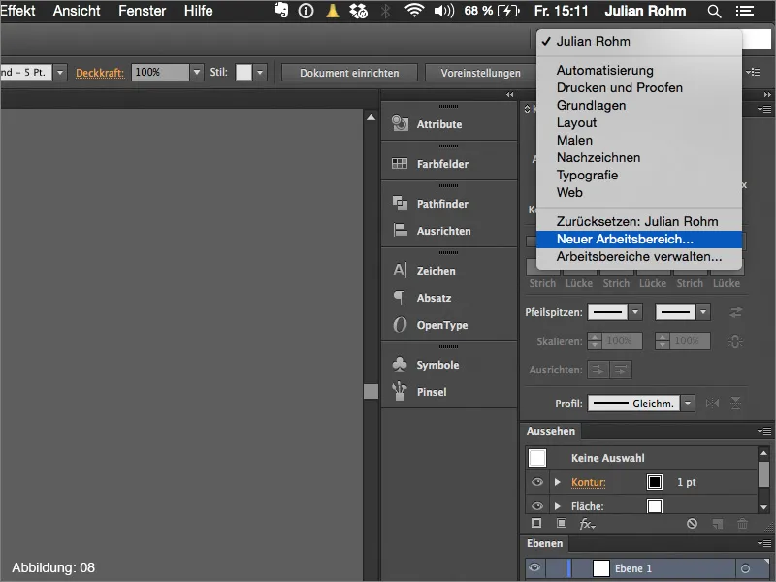Click the VLC cone menu bar icon
This screenshot has height=582, width=776.
click(333, 11)
